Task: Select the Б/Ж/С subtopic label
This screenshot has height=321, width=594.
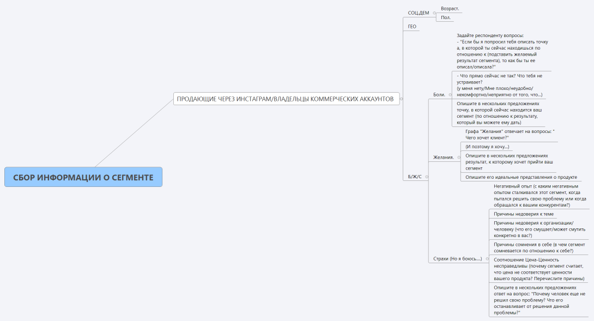Action: 414,177
